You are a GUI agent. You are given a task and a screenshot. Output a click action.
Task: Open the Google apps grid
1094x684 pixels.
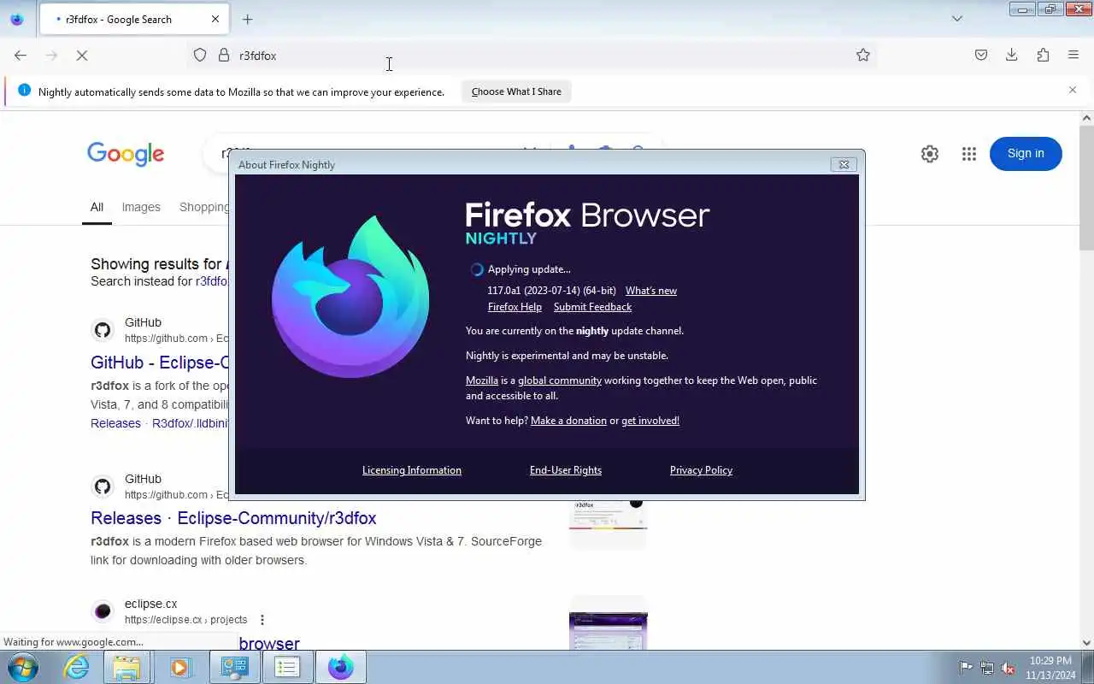(968, 154)
